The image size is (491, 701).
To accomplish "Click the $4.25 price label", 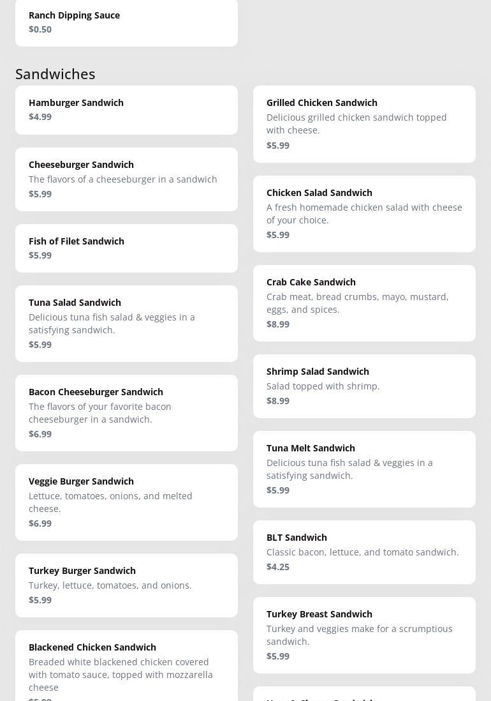I will click(x=278, y=567).
